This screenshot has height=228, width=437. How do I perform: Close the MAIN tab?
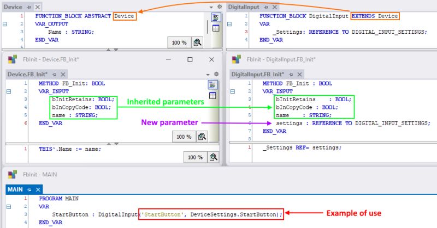38,190
